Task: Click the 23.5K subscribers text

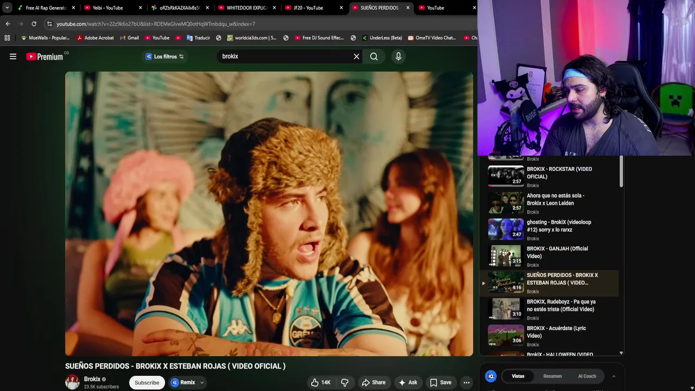Action: (102, 387)
